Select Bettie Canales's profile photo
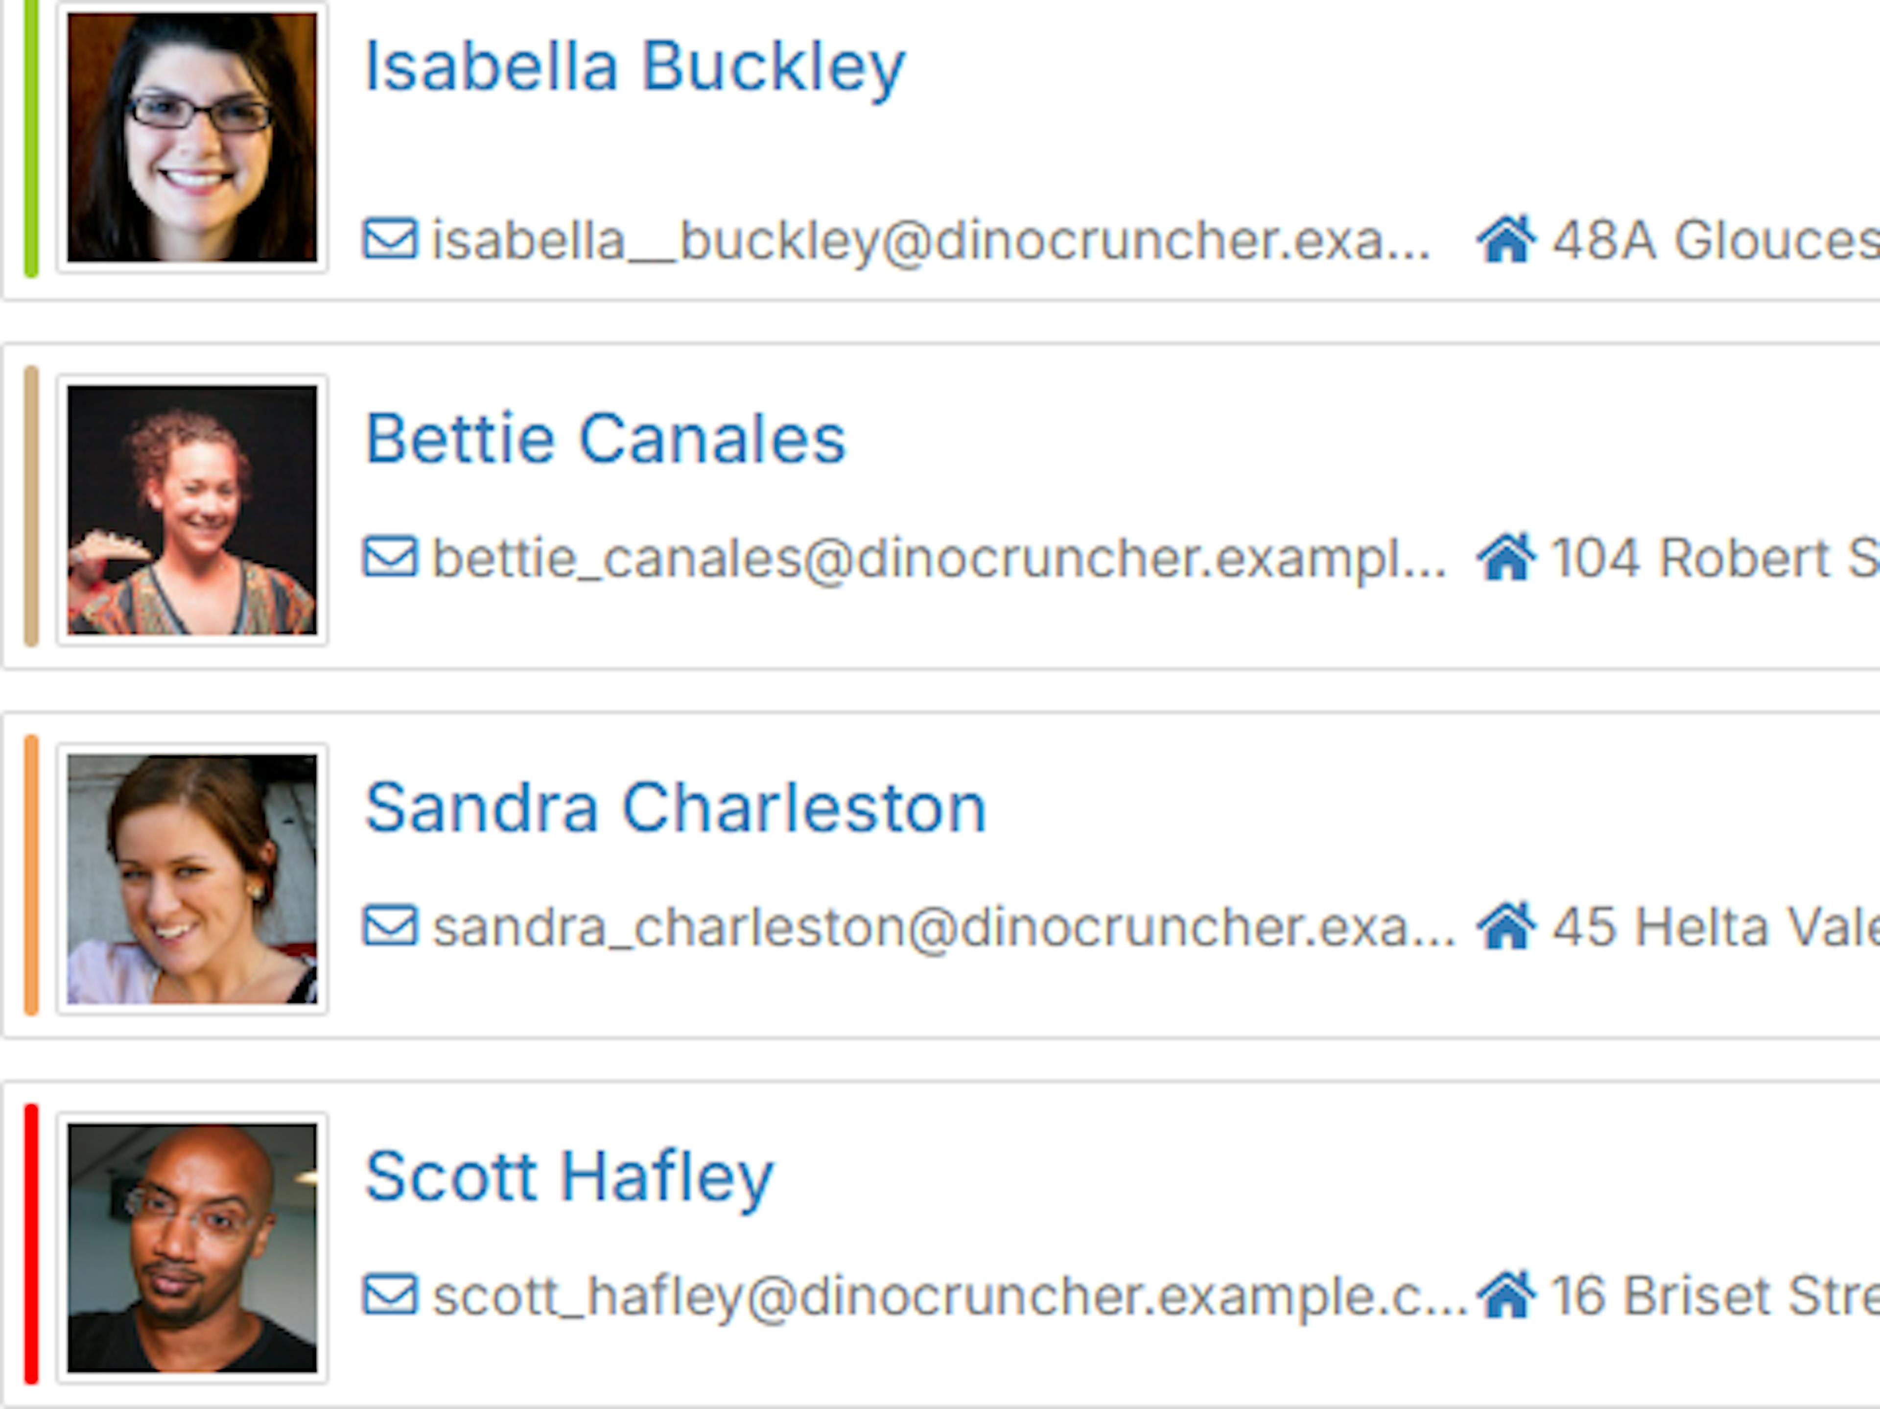The height and width of the screenshot is (1409, 1880). coord(192,510)
